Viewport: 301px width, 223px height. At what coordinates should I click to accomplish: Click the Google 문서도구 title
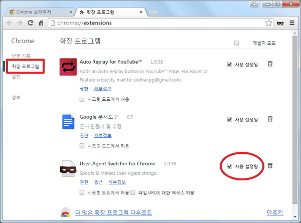[x=99, y=117]
